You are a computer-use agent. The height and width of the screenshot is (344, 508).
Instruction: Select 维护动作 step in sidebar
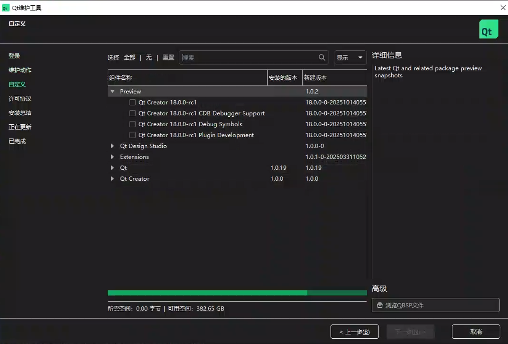(x=20, y=70)
